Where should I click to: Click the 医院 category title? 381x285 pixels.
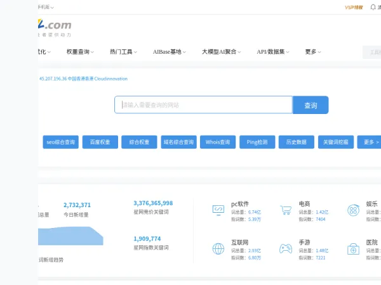[372, 243]
